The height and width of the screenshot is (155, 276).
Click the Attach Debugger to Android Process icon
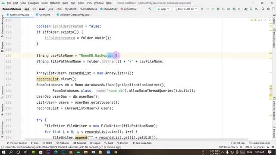pos(234,9)
